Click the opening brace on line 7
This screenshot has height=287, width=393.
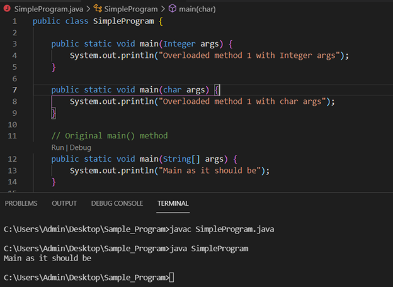pos(217,90)
